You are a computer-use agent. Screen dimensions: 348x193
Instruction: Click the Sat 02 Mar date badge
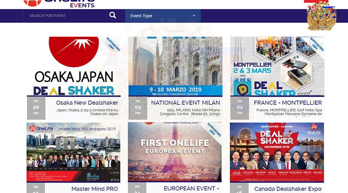click(x=240, y=108)
